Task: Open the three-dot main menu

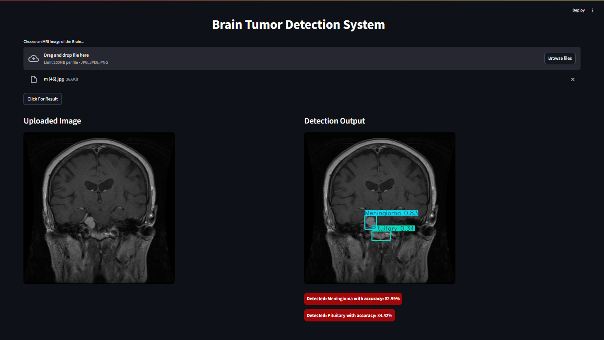Action: coord(593,10)
